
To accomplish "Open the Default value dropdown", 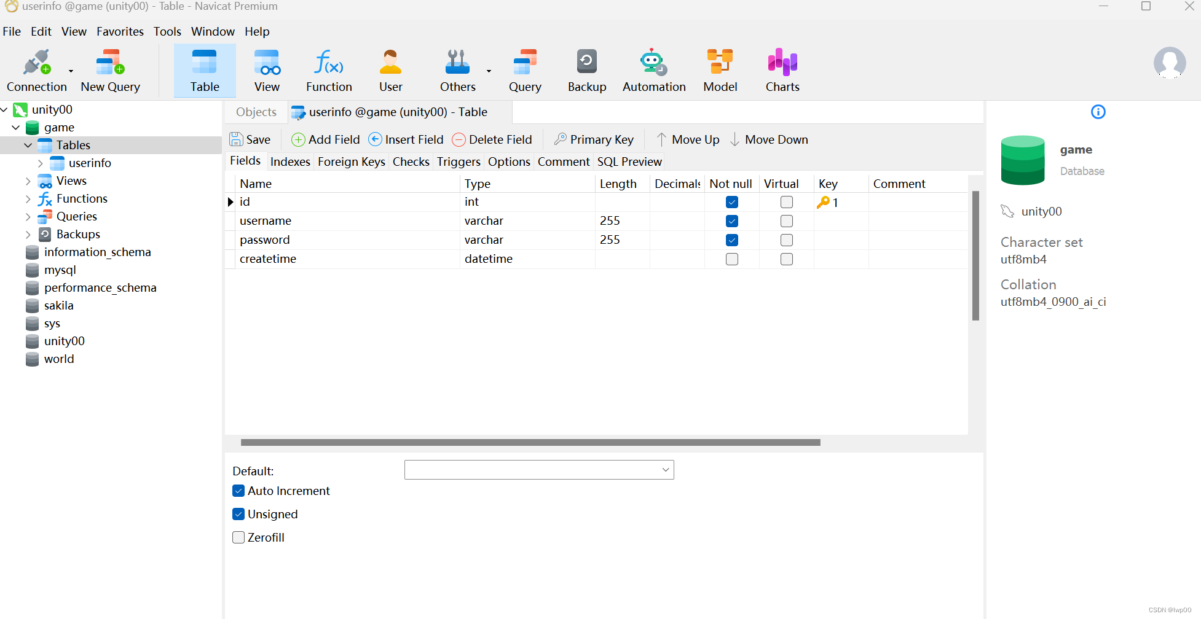I will (x=664, y=470).
